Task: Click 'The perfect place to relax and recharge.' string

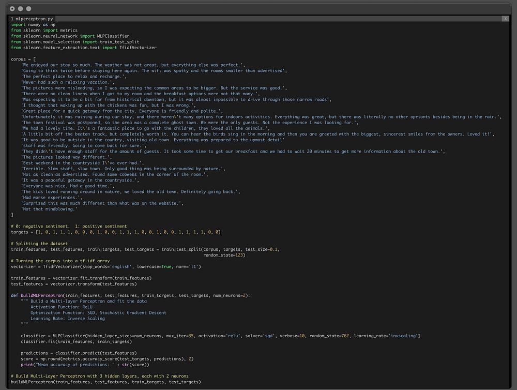Action: (73, 77)
